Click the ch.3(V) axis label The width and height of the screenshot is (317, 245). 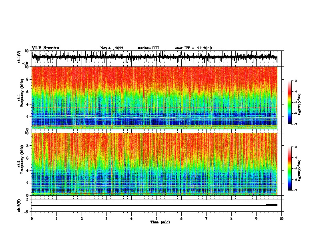click(19, 205)
